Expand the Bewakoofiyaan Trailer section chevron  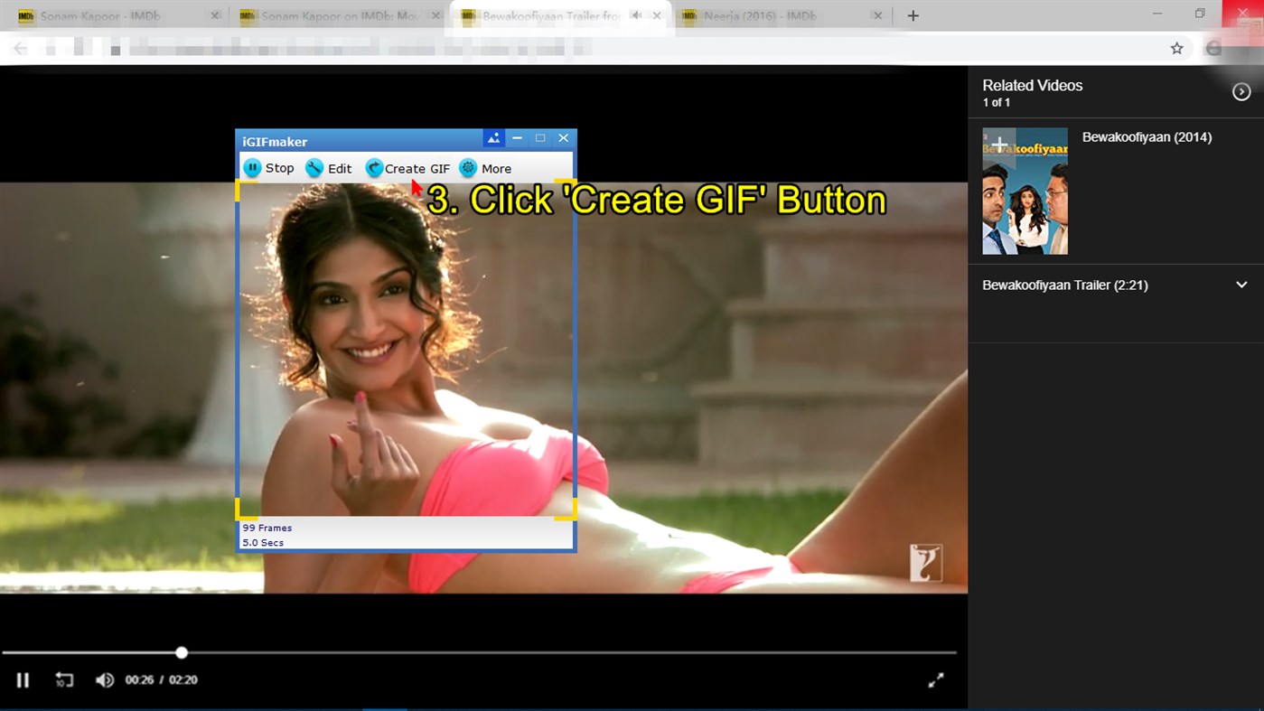click(1241, 285)
